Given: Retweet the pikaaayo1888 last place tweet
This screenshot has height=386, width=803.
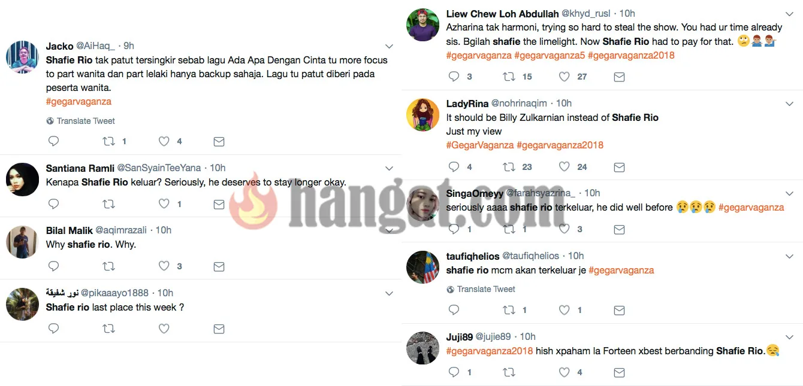Looking at the screenshot, I should 108,329.
